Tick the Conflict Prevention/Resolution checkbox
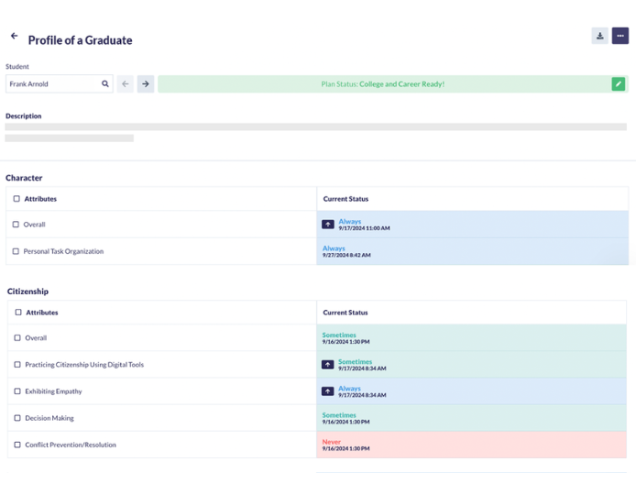 [16, 445]
